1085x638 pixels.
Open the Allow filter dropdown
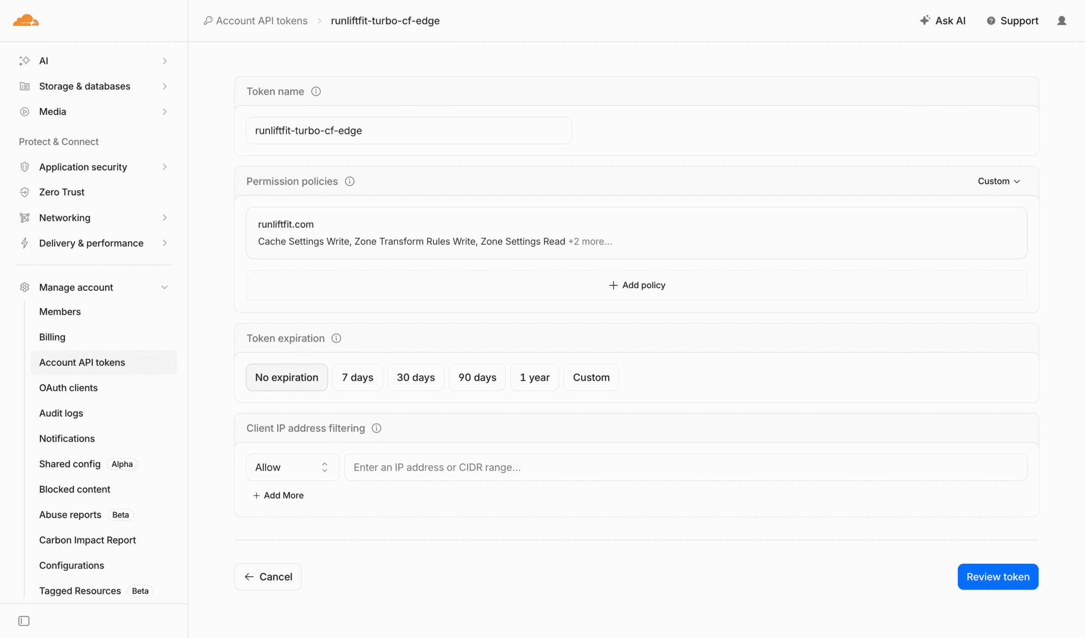click(x=292, y=468)
